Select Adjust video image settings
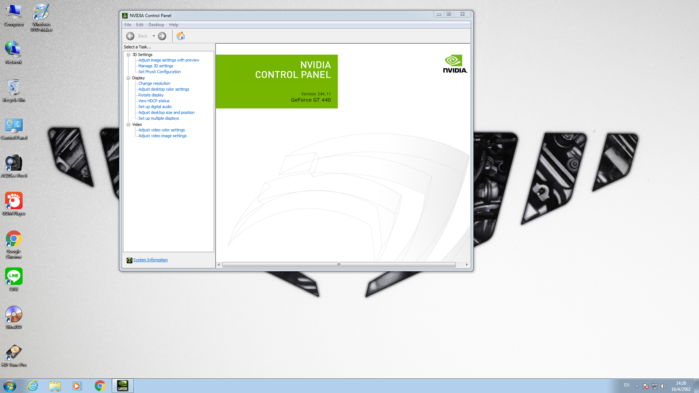The width and height of the screenshot is (699, 393). (163, 136)
